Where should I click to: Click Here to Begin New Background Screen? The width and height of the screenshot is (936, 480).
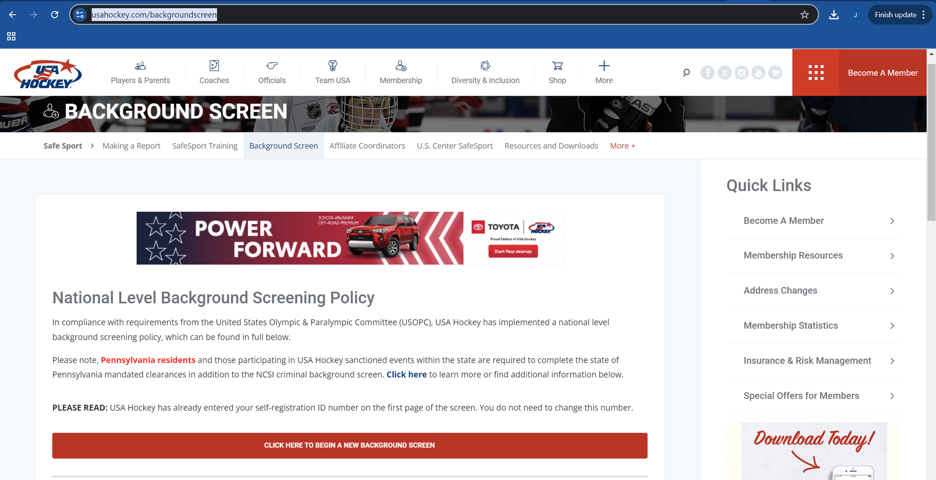[350, 445]
